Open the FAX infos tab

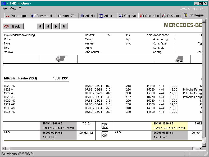[x=171, y=16]
